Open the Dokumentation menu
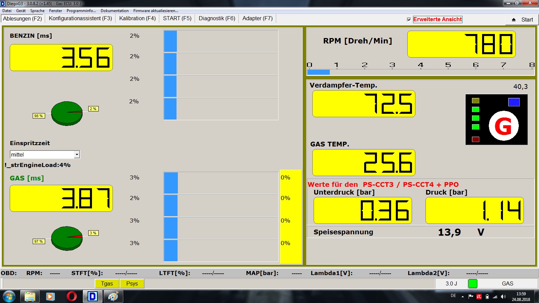Viewport: 539px width, 303px height. point(115,11)
